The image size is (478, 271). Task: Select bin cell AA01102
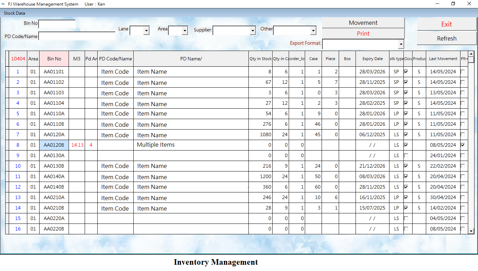[x=54, y=82]
